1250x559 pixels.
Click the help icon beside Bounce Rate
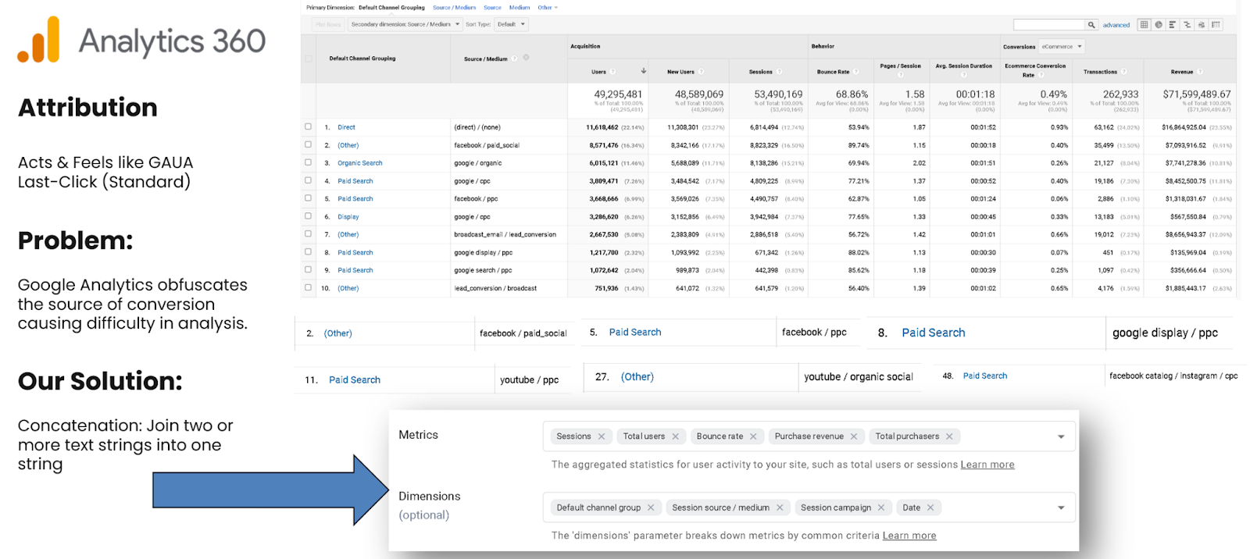point(855,72)
